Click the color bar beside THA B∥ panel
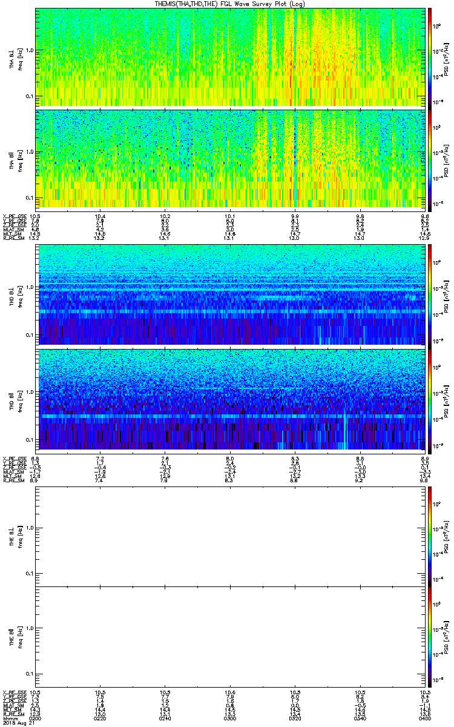This screenshot has height=727, width=454. pyautogui.click(x=430, y=158)
